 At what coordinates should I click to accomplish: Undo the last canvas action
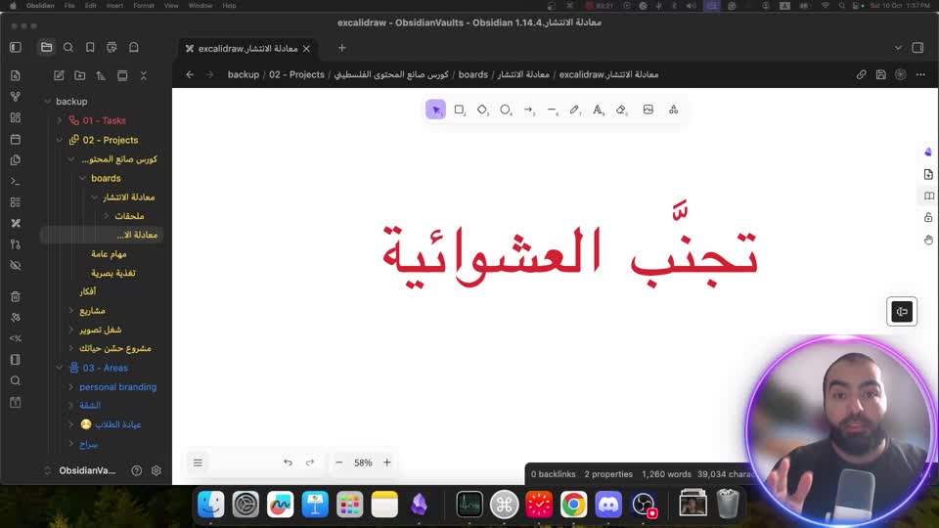(x=288, y=462)
